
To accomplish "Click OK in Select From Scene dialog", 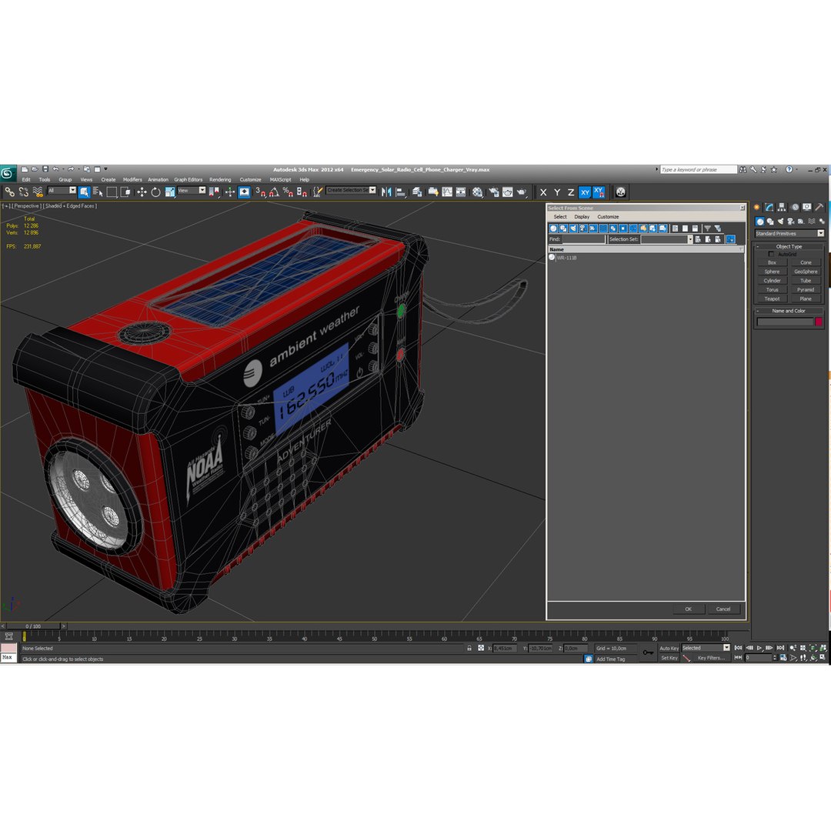I will [x=688, y=609].
